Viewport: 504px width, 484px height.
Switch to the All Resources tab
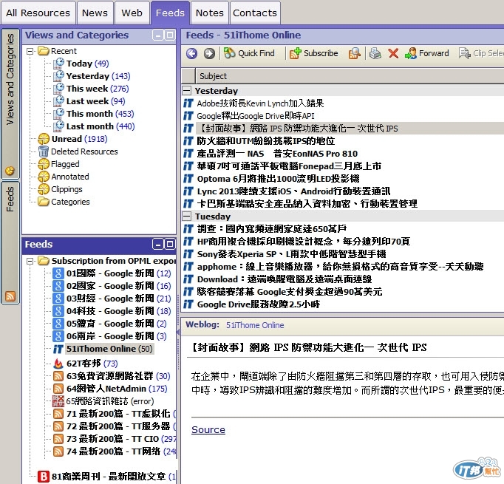(38, 13)
